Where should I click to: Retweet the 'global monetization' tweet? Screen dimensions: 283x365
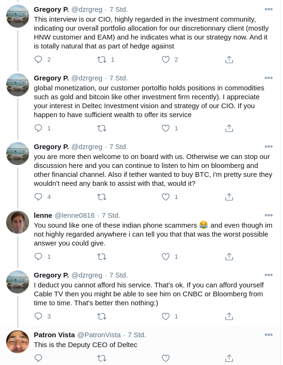point(101,128)
